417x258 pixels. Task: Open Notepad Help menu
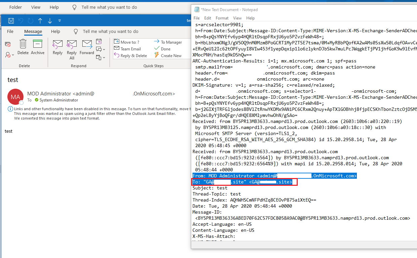pyautogui.click(x=250, y=18)
